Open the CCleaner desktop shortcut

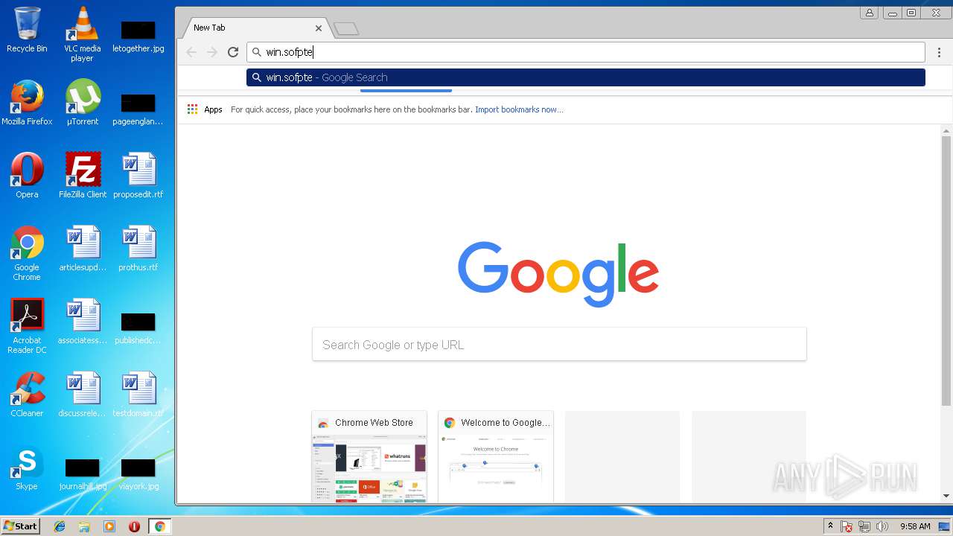[27, 395]
